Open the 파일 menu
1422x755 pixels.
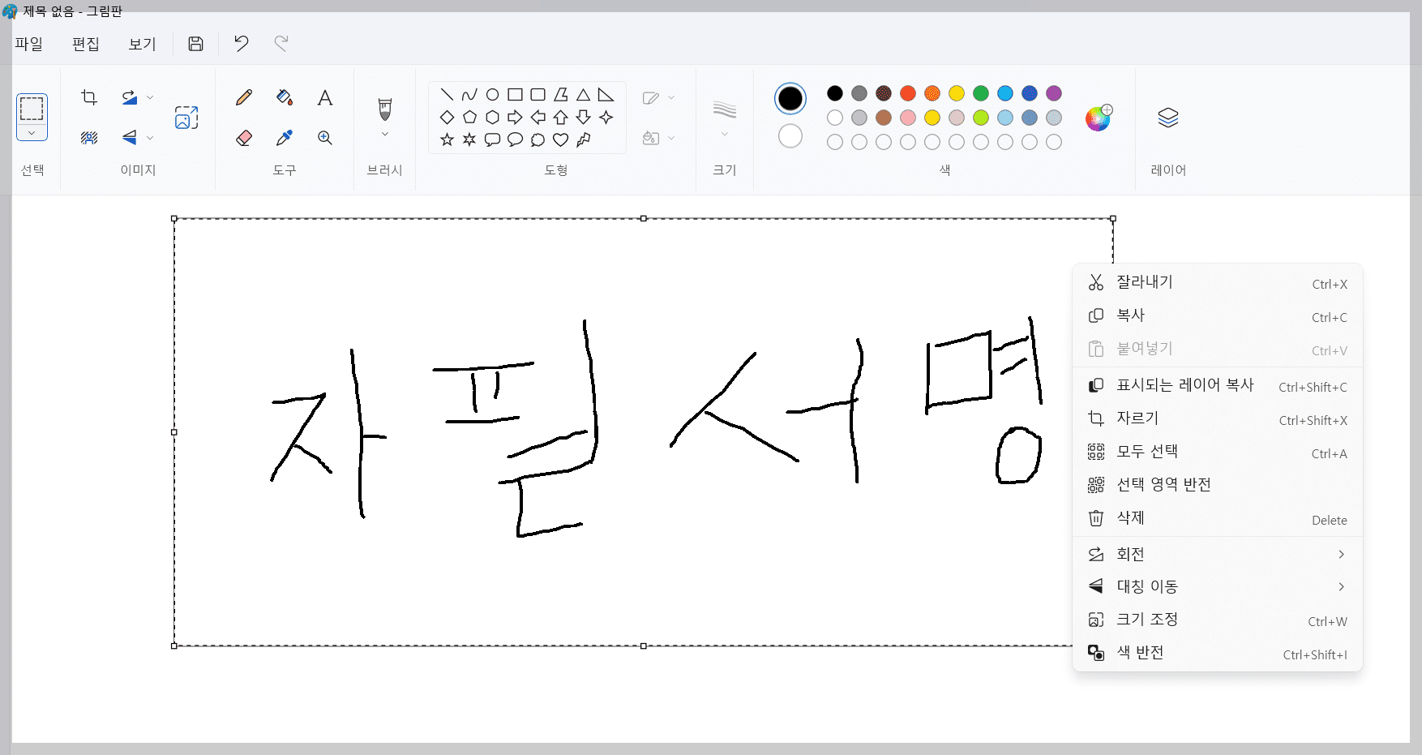(29, 44)
